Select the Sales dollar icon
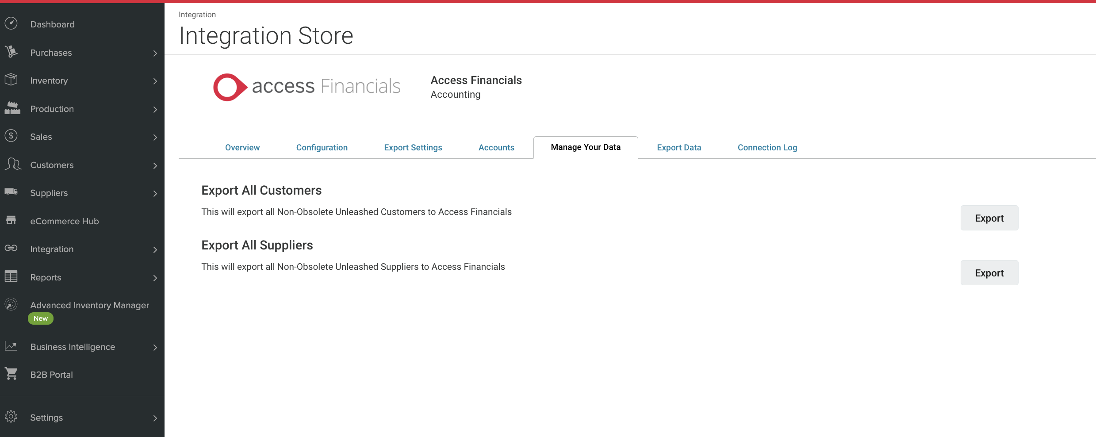The height and width of the screenshot is (437, 1096). tap(11, 136)
